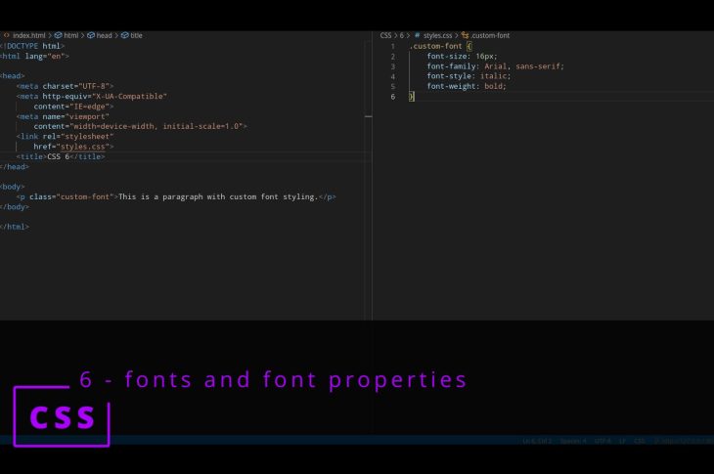Select the 'CSS' folder breadcrumb segment
Image resolution: width=714 pixels, height=474 pixels.
tap(385, 35)
